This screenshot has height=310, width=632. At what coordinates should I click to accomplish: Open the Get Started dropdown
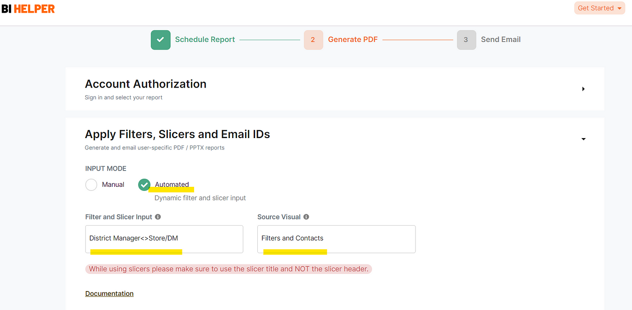click(599, 8)
